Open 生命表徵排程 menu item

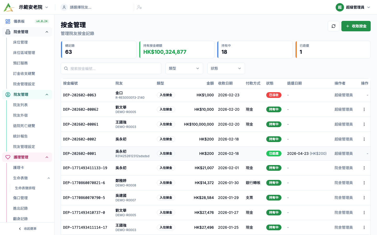25,188
